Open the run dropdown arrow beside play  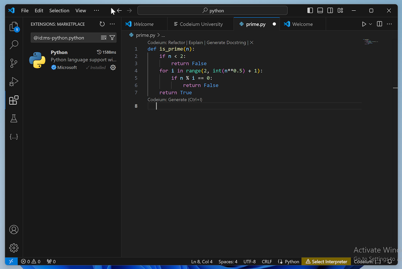(370, 24)
